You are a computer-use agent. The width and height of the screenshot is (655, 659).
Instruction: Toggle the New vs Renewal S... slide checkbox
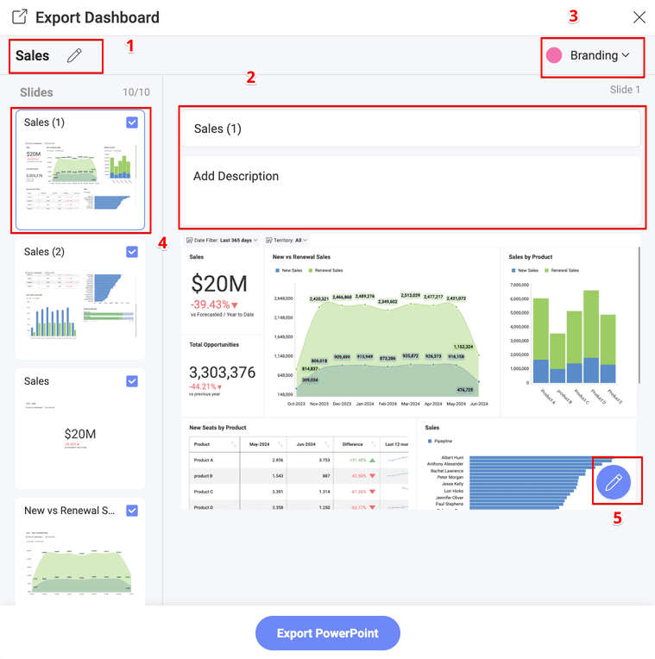132,511
